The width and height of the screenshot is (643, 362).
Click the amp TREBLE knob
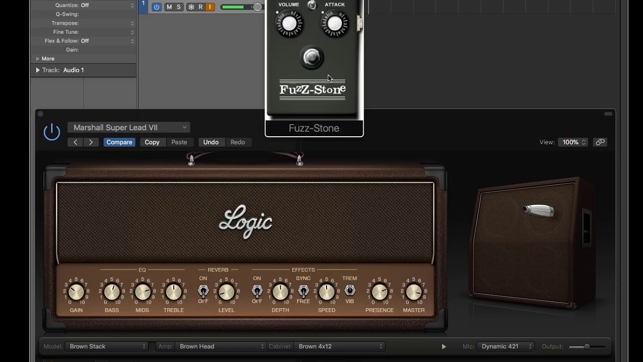pyautogui.click(x=173, y=292)
